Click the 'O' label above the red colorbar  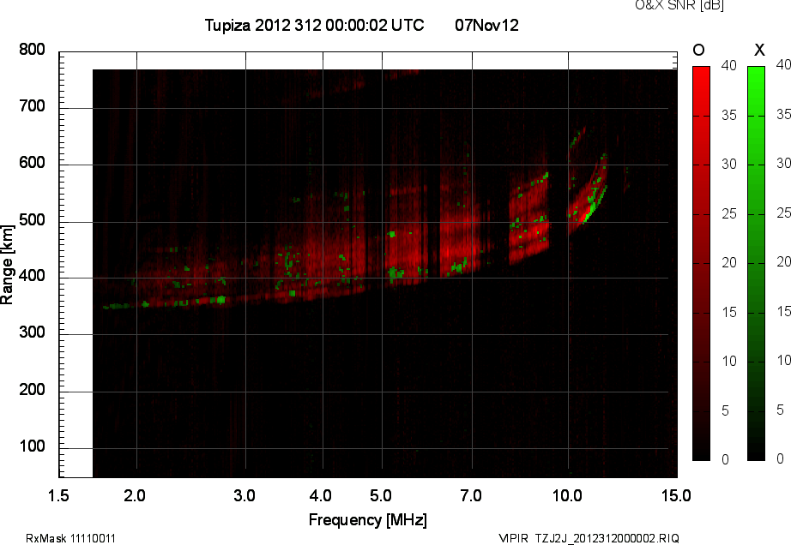pyautogui.click(x=698, y=50)
